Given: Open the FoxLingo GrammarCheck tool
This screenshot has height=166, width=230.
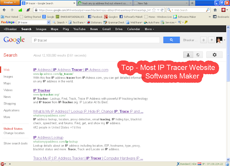Looking at the screenshot, I should click(x=114, y=22).
